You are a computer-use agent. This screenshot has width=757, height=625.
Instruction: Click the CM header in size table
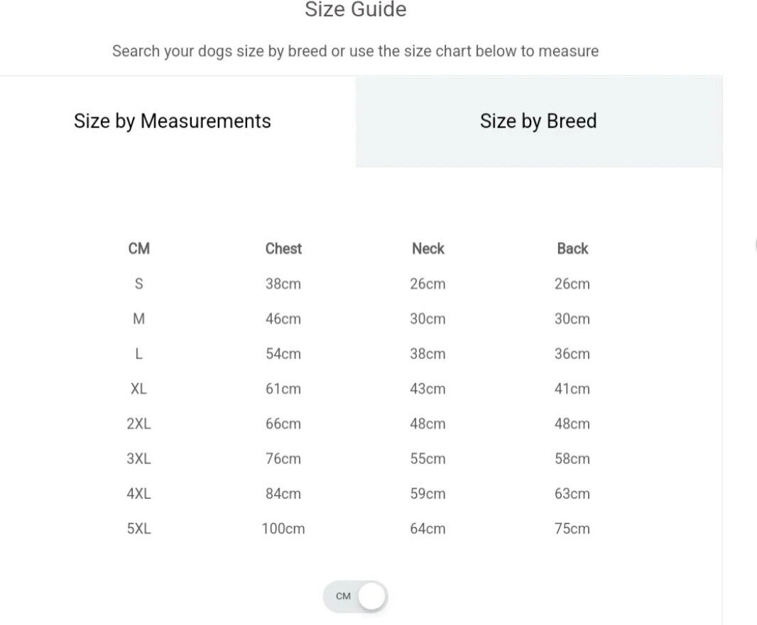(x=139, y=248)
